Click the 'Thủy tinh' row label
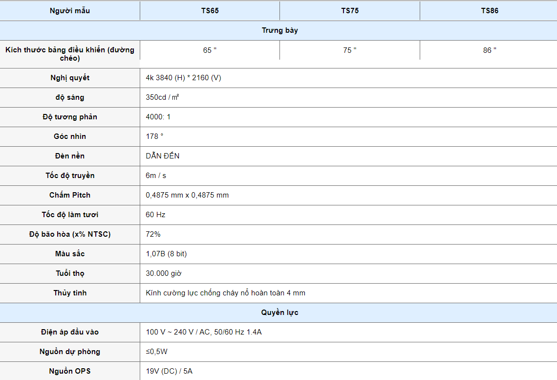Image resolution: width=557 pixels, height=380 pixels. coord(70,293)
